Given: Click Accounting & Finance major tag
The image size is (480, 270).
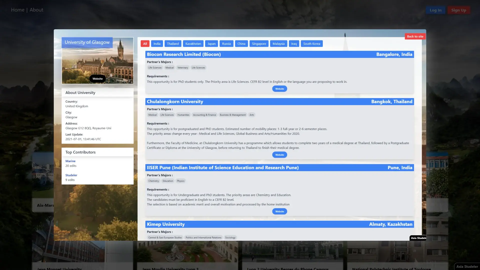Looking at the screenshot, I should [x=204, y=115].
